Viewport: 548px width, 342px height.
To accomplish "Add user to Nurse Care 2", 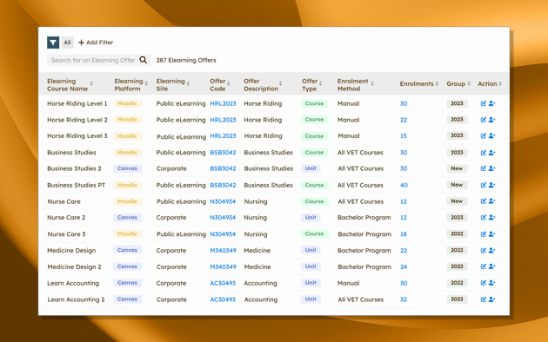I will (491, 217).
